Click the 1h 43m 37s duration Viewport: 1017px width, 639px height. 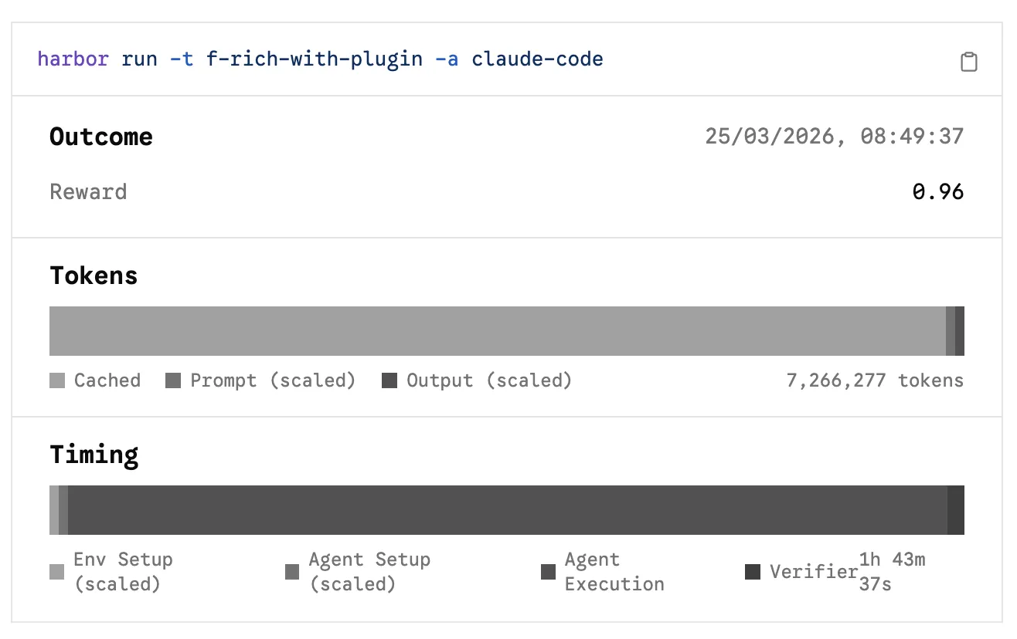coord(892,572)
